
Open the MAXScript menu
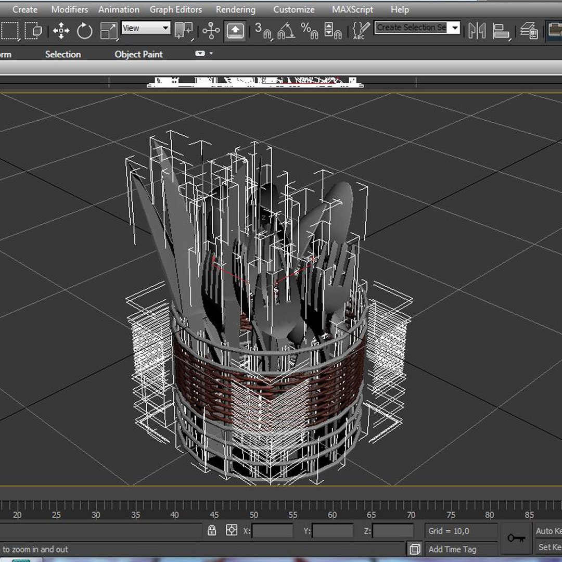click(352, 10)
